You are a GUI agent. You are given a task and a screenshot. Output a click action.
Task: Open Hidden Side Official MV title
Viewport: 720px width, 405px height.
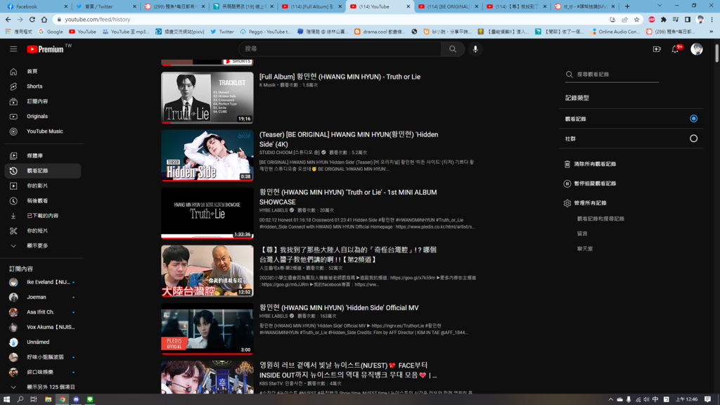click(339, 308)
